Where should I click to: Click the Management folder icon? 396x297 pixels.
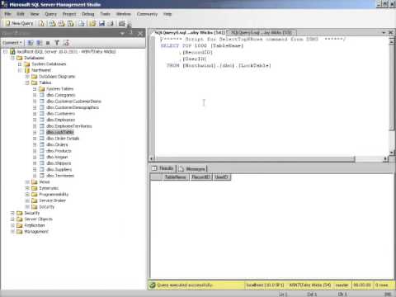coord(20,232)
